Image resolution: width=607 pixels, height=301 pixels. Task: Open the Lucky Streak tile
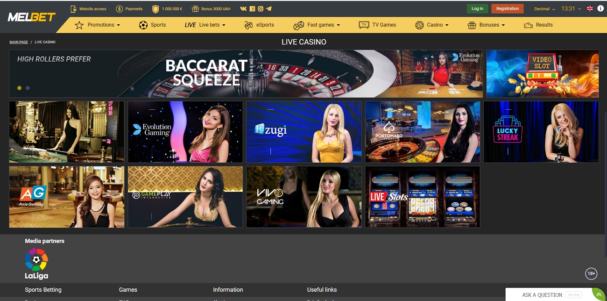click(x=541, y=132)
